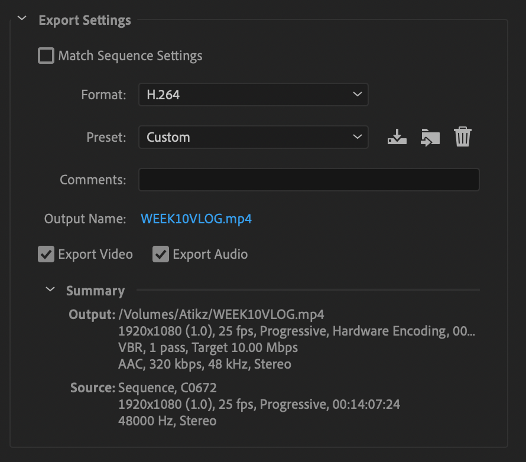Collapse the Summary section
This screenshot has height=462, width=526.
point(50,289)
